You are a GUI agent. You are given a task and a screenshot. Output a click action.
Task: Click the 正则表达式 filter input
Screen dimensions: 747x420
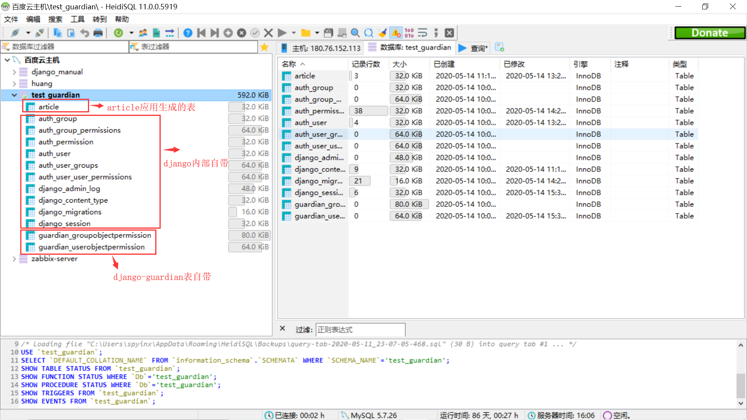click(360, 329)
